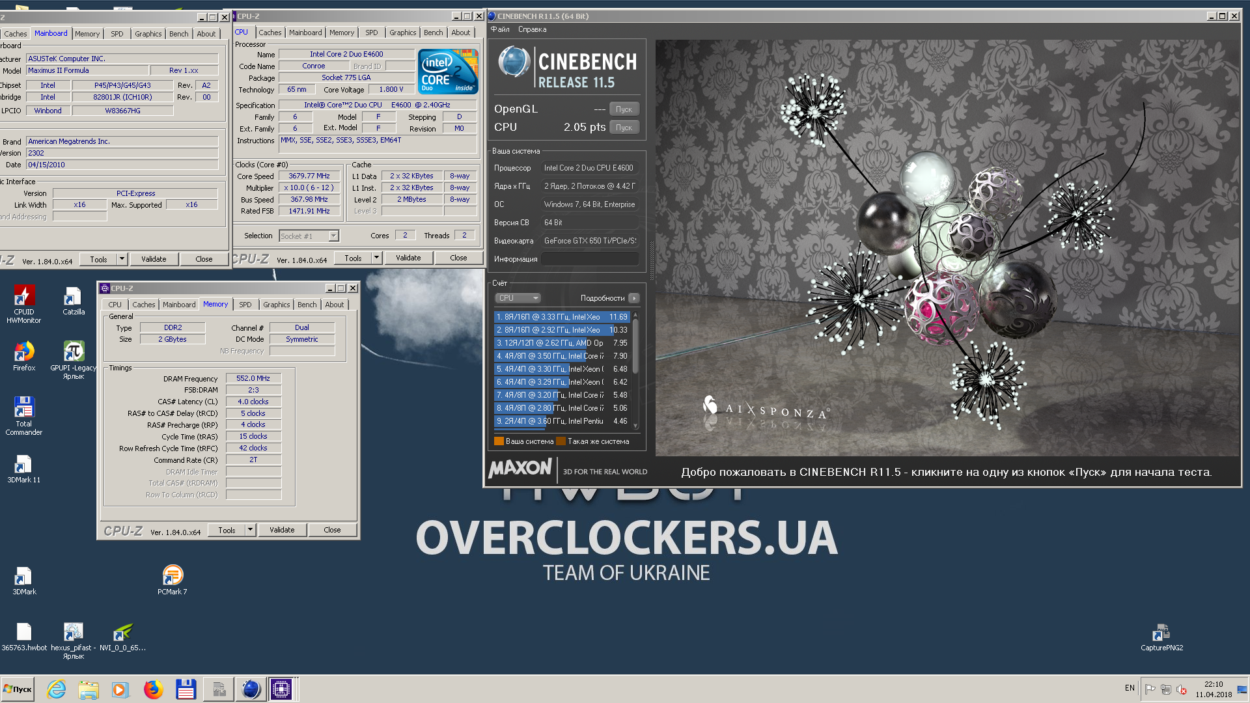The image size is (1250, 703).
Task: Select the CapturePNG2 desktop icon
Action: coord(1161,637)
